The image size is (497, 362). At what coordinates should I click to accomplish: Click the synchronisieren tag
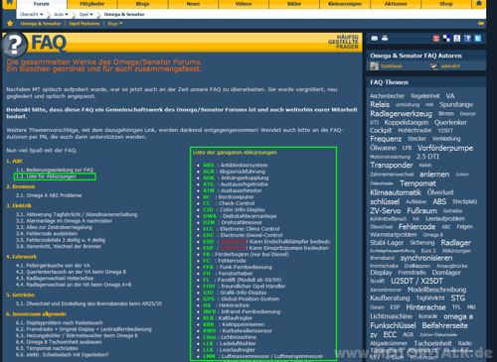click(426, 258)
